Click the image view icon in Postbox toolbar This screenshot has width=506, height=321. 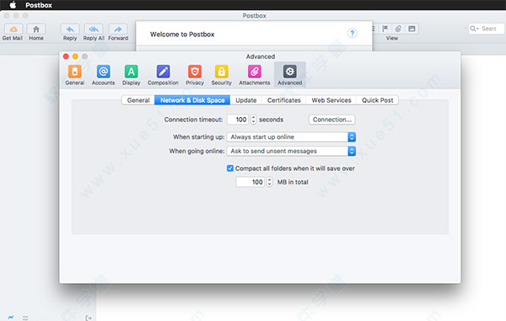tap(412, 29)
